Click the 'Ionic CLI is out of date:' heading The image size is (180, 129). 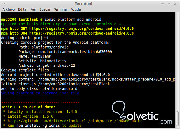coord(28,107)
